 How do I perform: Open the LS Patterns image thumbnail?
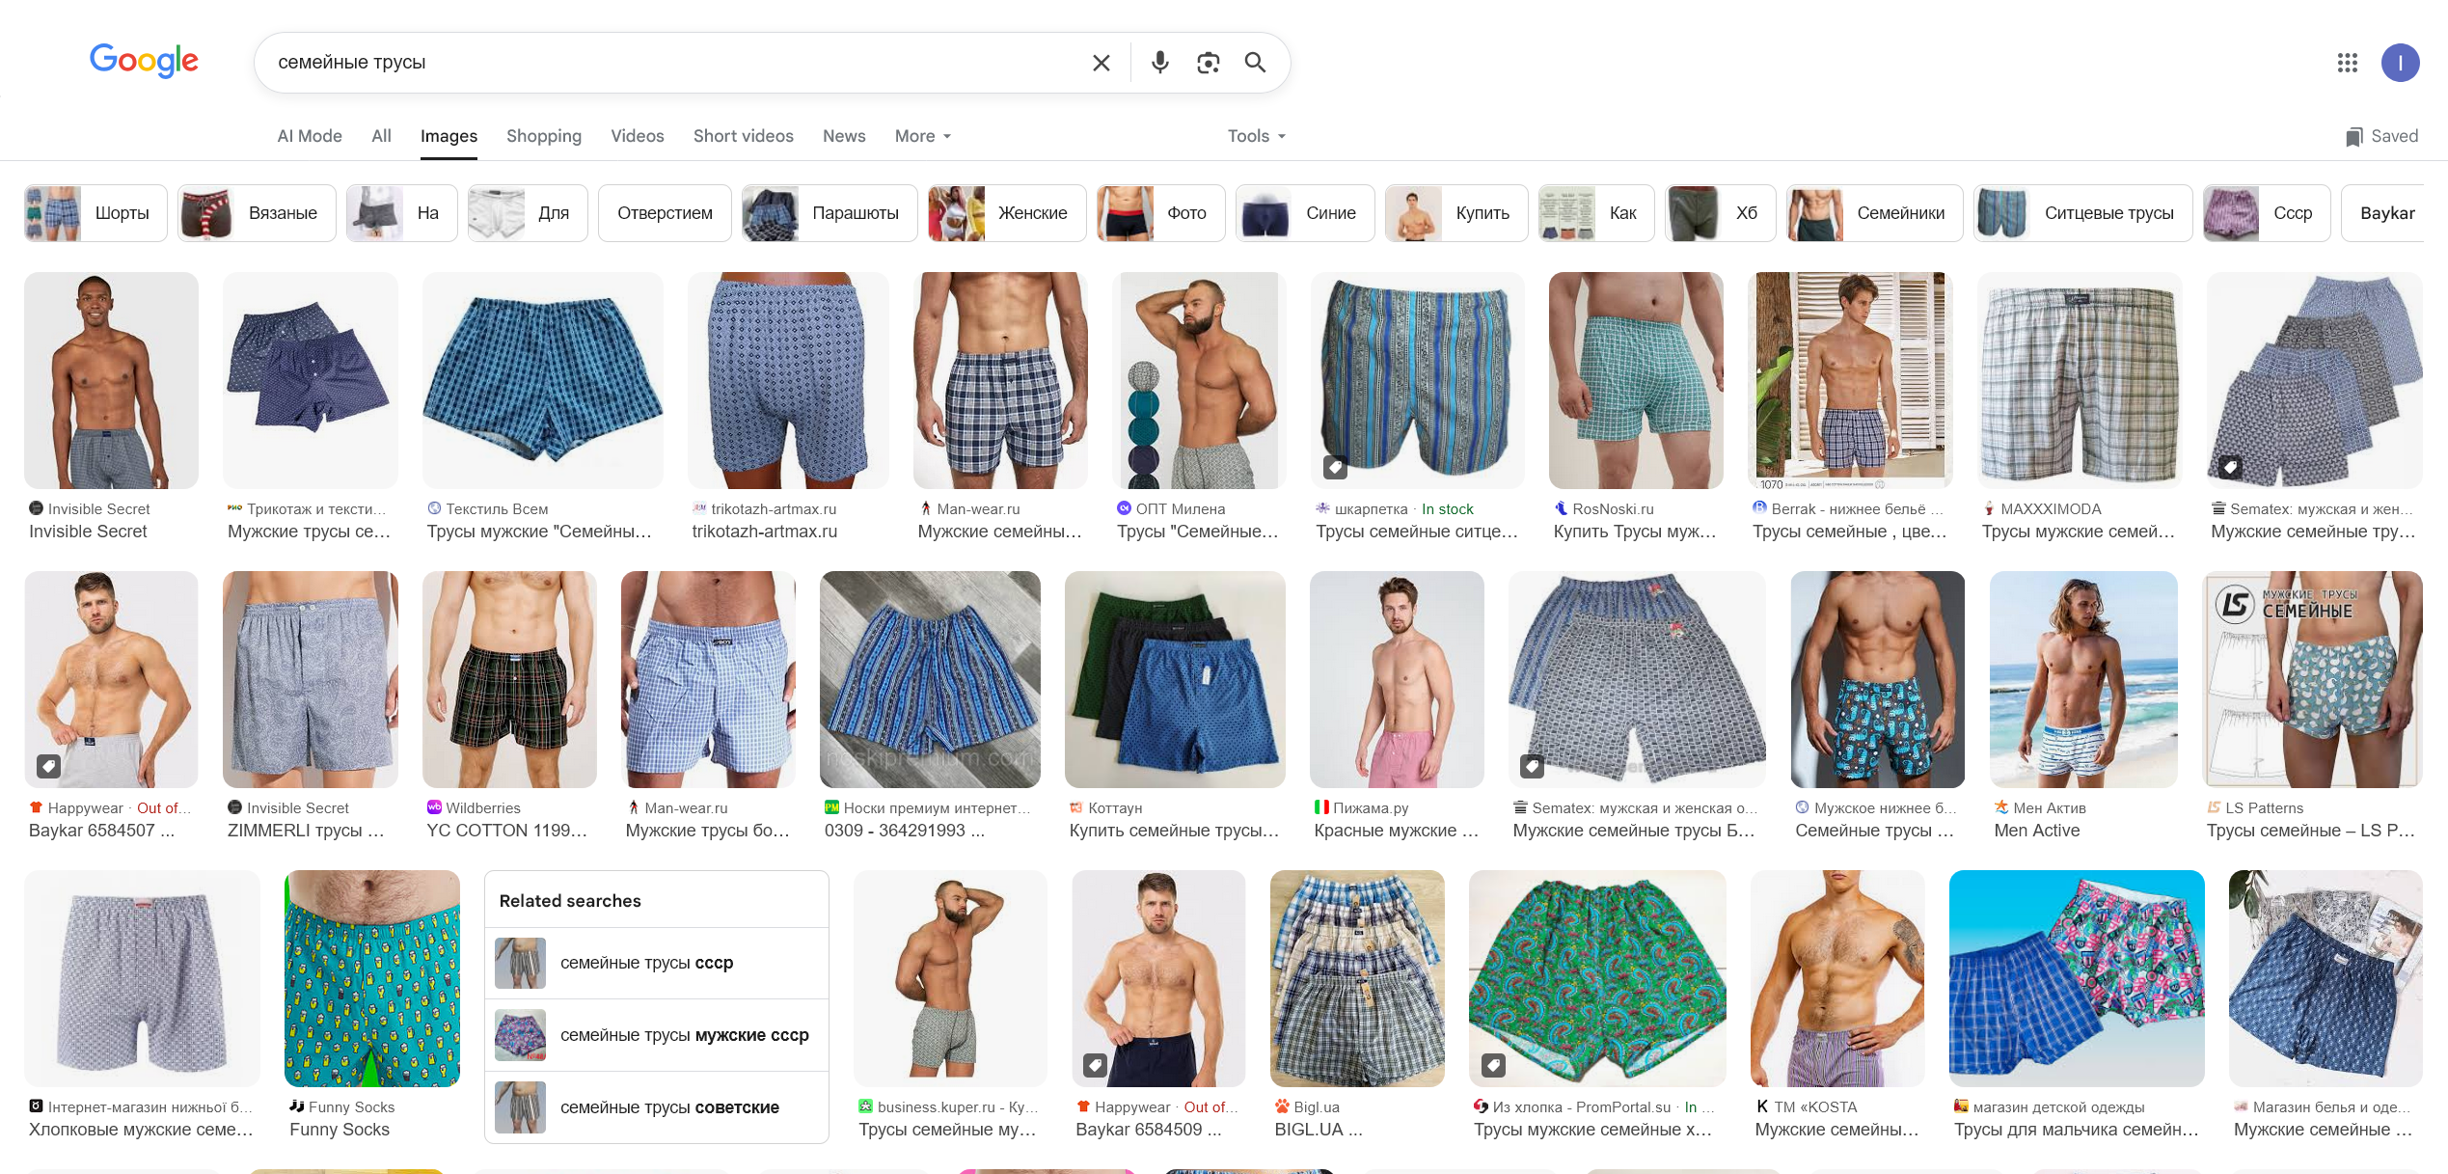[2313, 679]
